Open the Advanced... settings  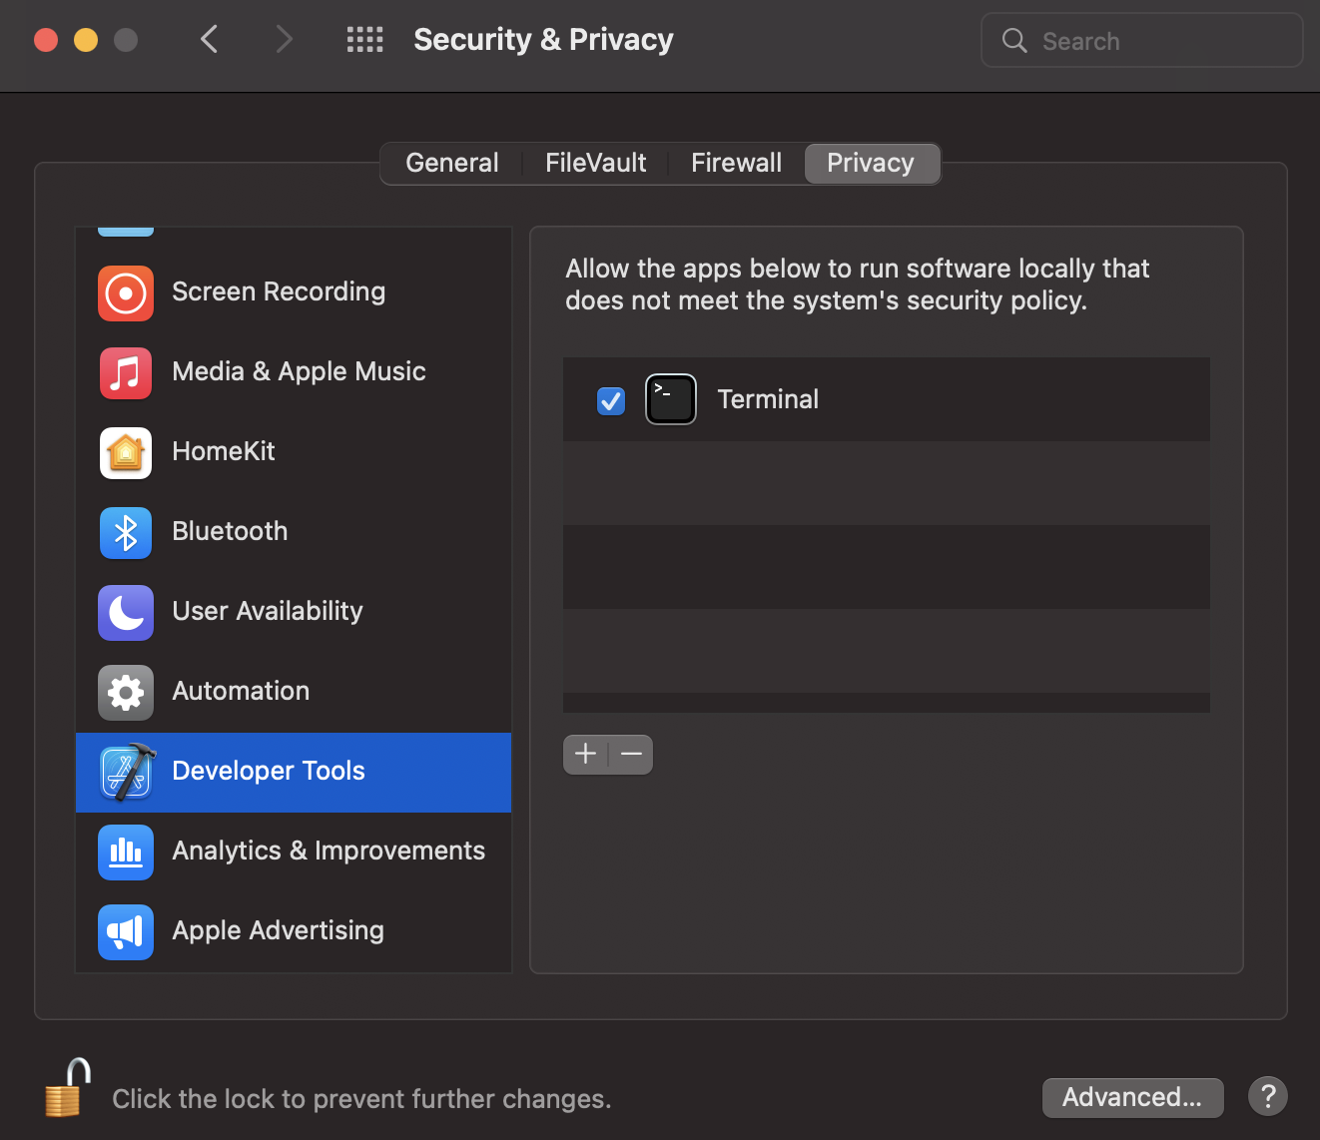click(x=1133, y=1097)
